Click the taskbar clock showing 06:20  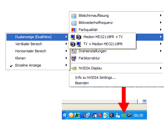click(138, 115)
